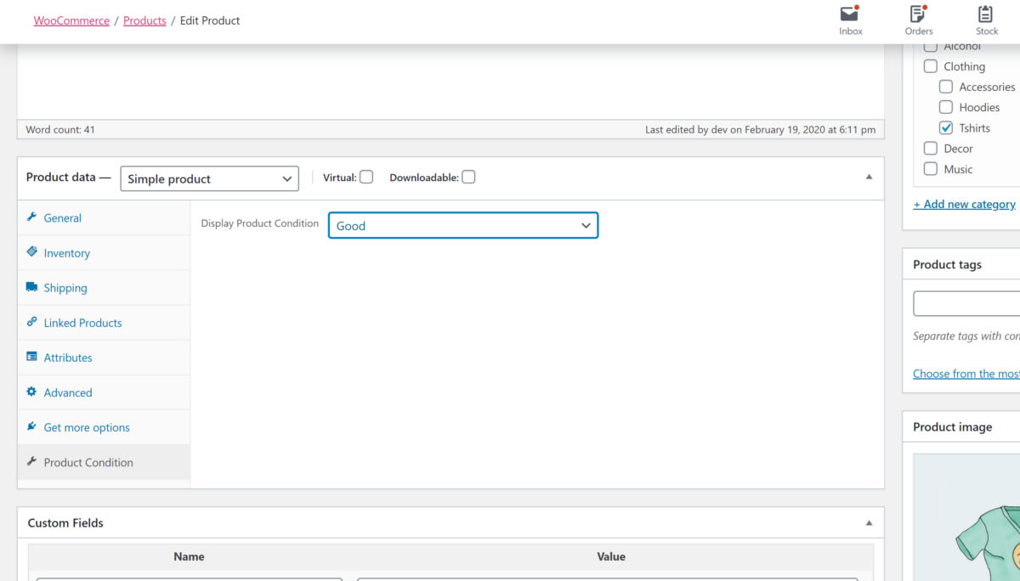Collapse the Product data panel

869,176
